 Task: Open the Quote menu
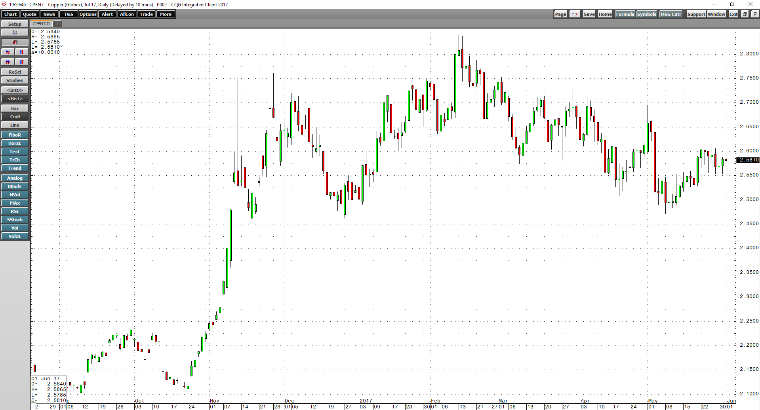click(30, 14)
